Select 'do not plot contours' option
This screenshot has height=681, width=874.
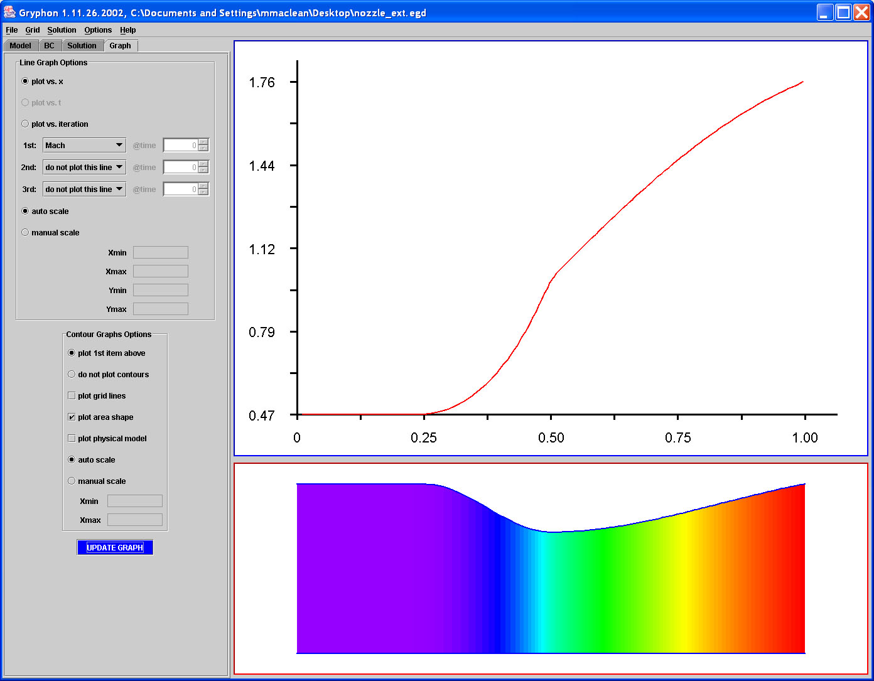point(72,375)
